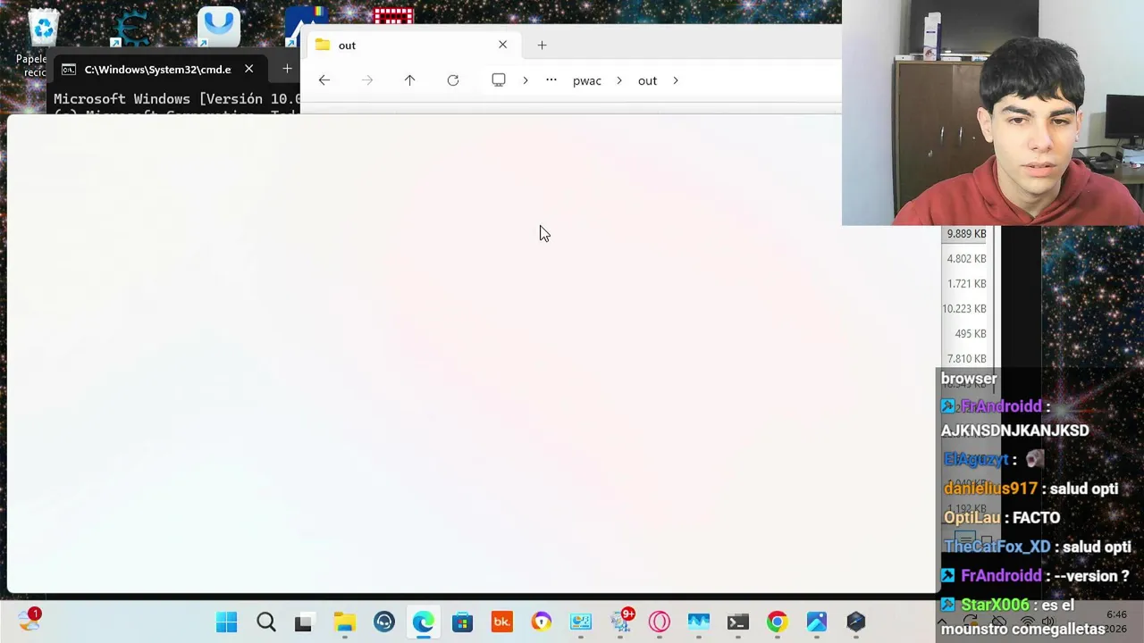The height and width of the screenshot is (643, 1144).
Task: Select the 9.889 KB size cell
Action: pyautogui.click(x=966, y=234)
